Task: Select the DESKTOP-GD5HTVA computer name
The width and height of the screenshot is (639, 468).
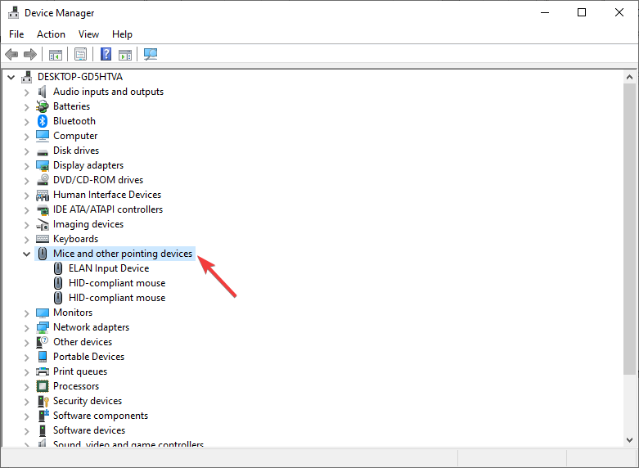Action: 80,77
